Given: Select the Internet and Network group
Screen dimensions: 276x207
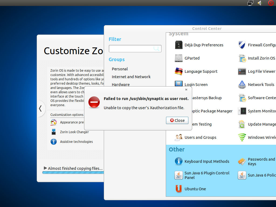Looking at the screenshot, I should (131, 77).
